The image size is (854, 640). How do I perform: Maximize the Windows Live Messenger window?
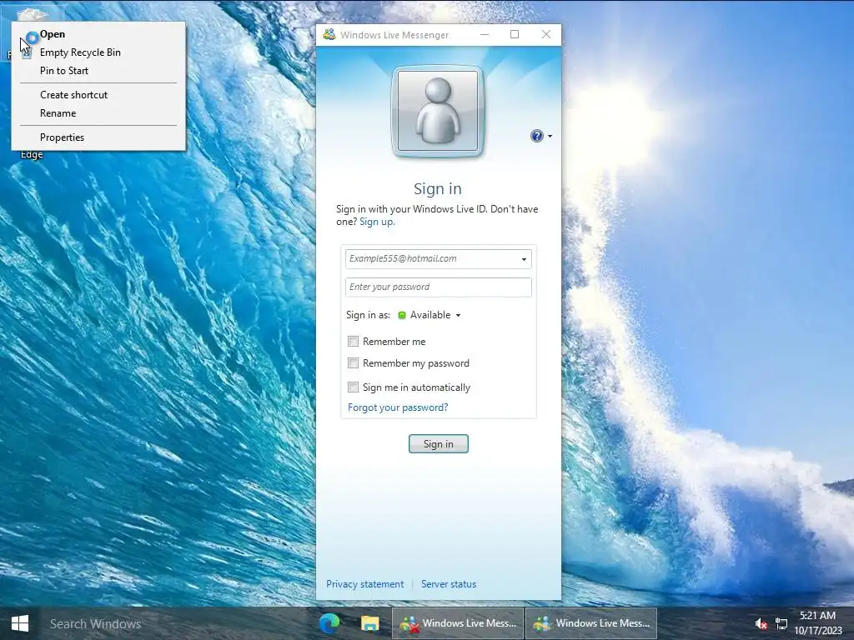(514, 34)
